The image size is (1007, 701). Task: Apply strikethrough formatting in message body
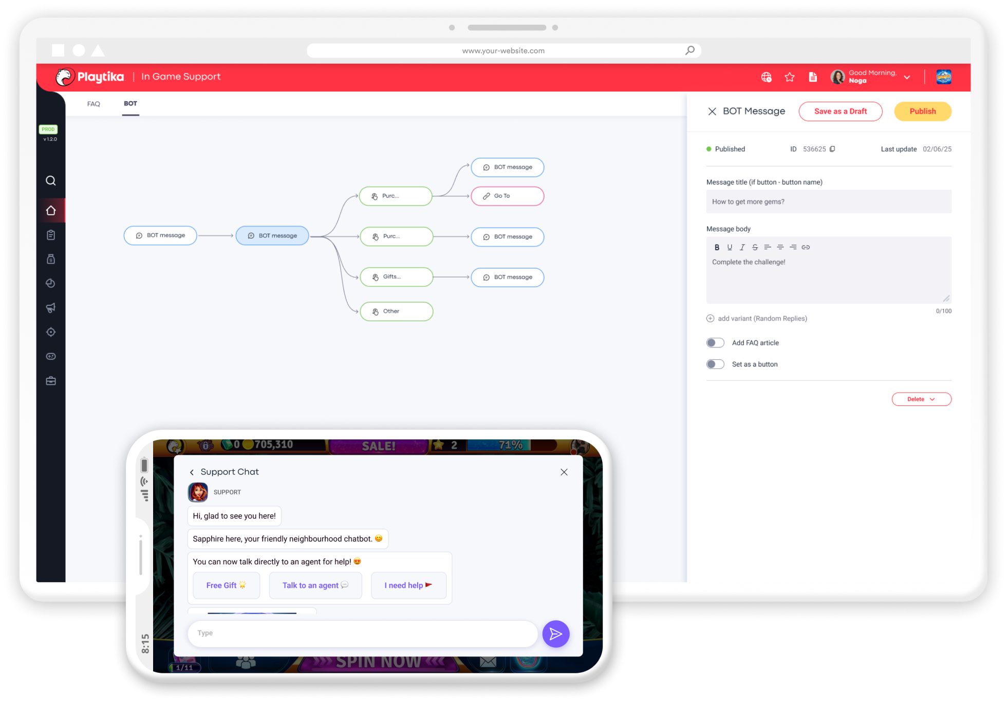click(755, 247)
